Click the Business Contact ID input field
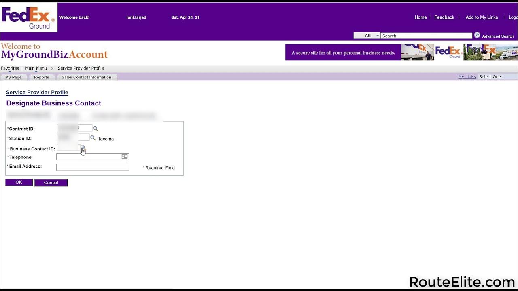The image size is (518, 291). [x=68, y=148]
